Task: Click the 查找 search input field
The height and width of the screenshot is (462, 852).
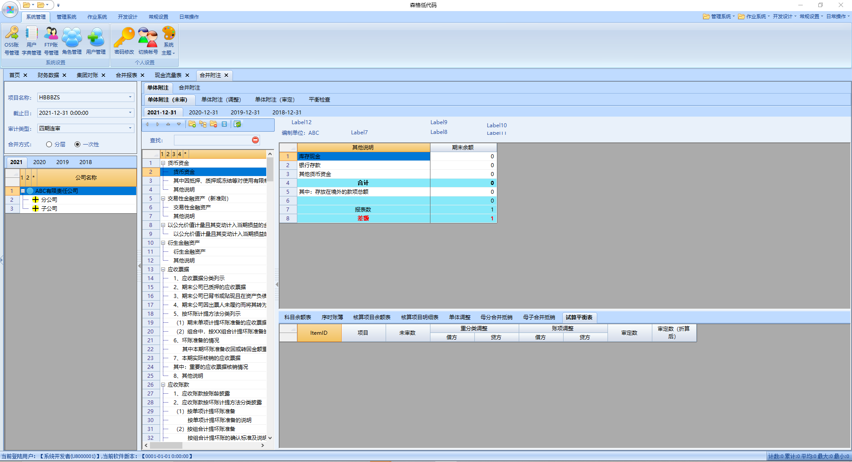Action: (x=213, y=140)
